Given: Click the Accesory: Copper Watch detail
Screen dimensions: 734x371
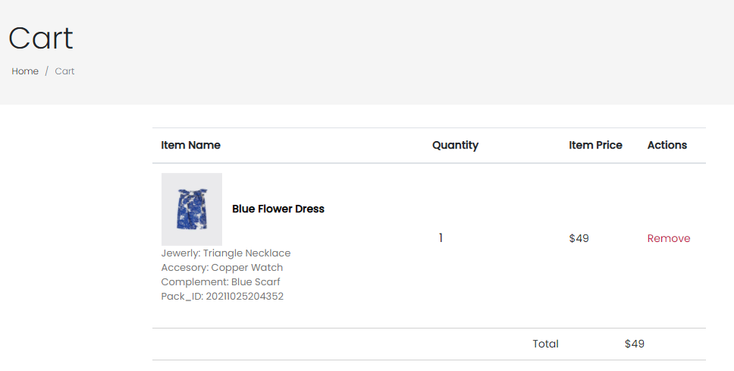Looking at the screenshot, I should pyautogui.click(x=221, y=268).
